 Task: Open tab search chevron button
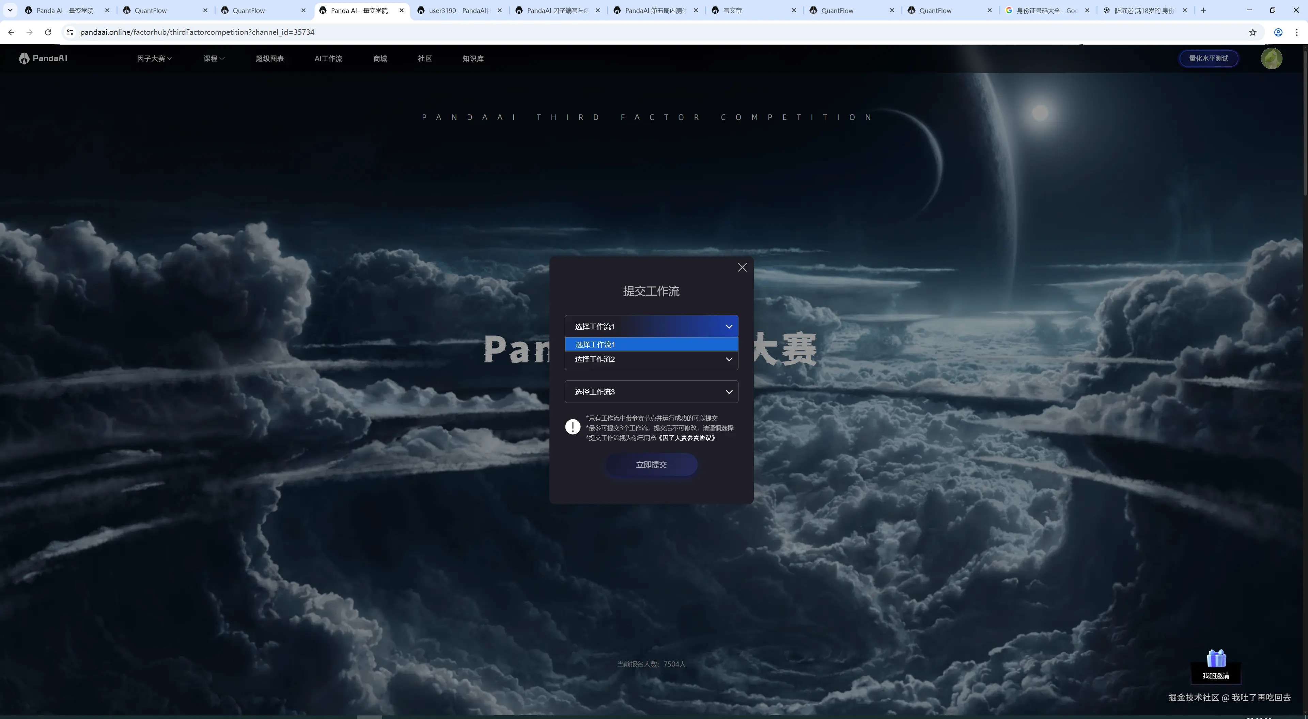[10, 10]
